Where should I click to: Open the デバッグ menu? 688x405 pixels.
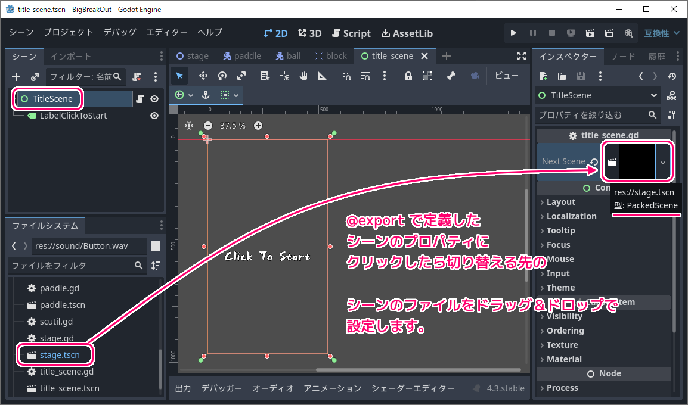[x=120, y=32]
